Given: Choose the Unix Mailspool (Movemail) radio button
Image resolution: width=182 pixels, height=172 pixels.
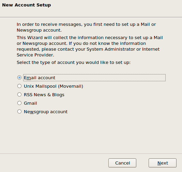Looking at the screenshot, I should [x=19, y=86].
